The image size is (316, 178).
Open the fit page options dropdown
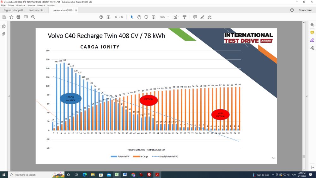pyautogui.click(x=176, y=17)
